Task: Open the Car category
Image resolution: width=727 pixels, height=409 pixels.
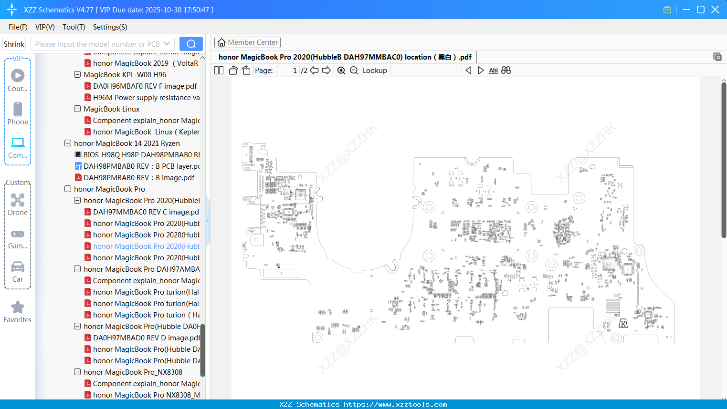Action: (18, 271)
